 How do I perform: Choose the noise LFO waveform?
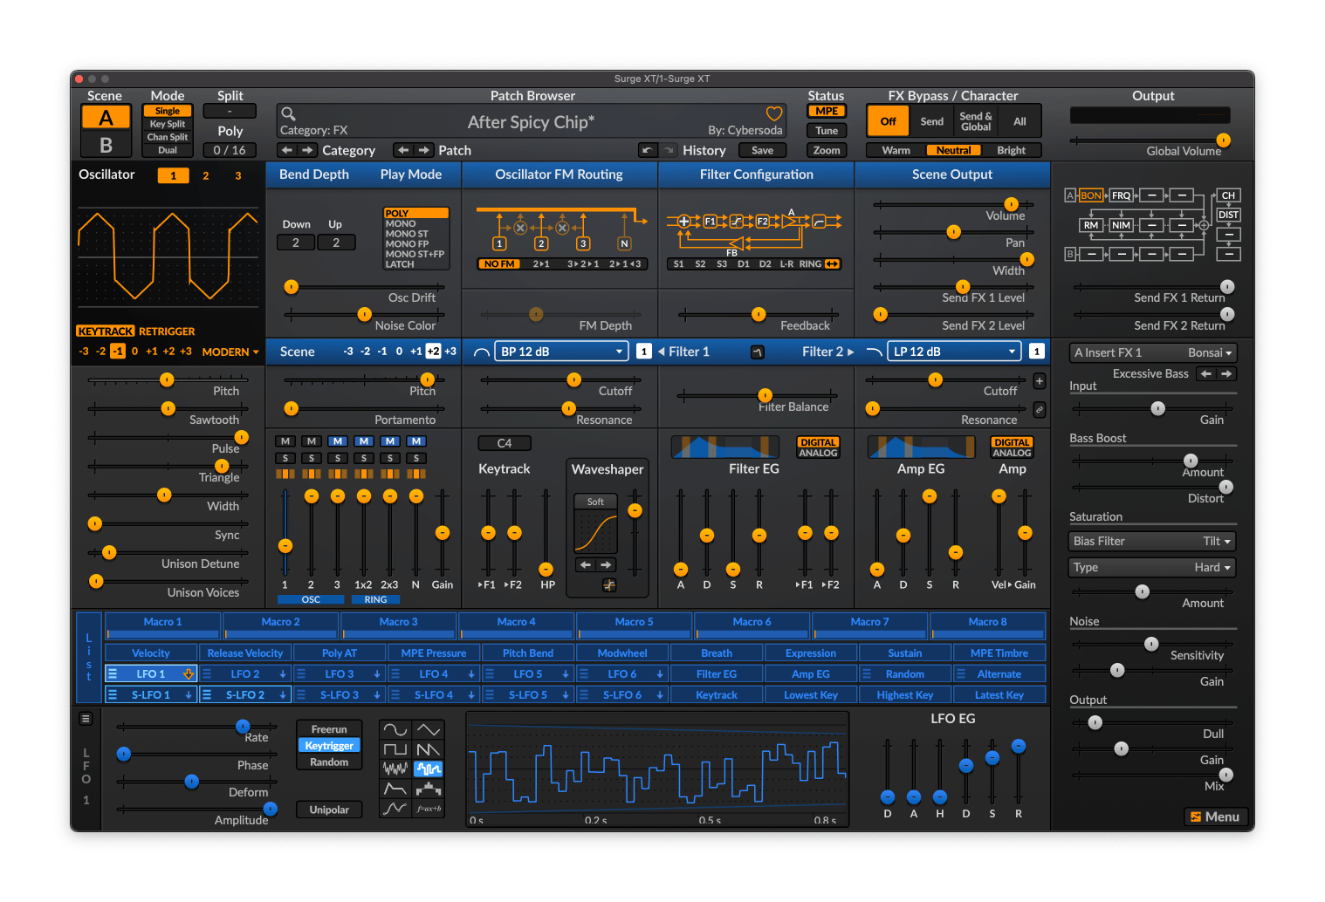pos(395,769)
